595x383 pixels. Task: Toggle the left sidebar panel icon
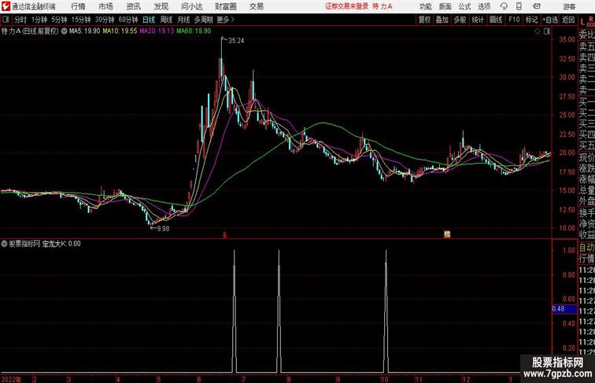point(6,20)
